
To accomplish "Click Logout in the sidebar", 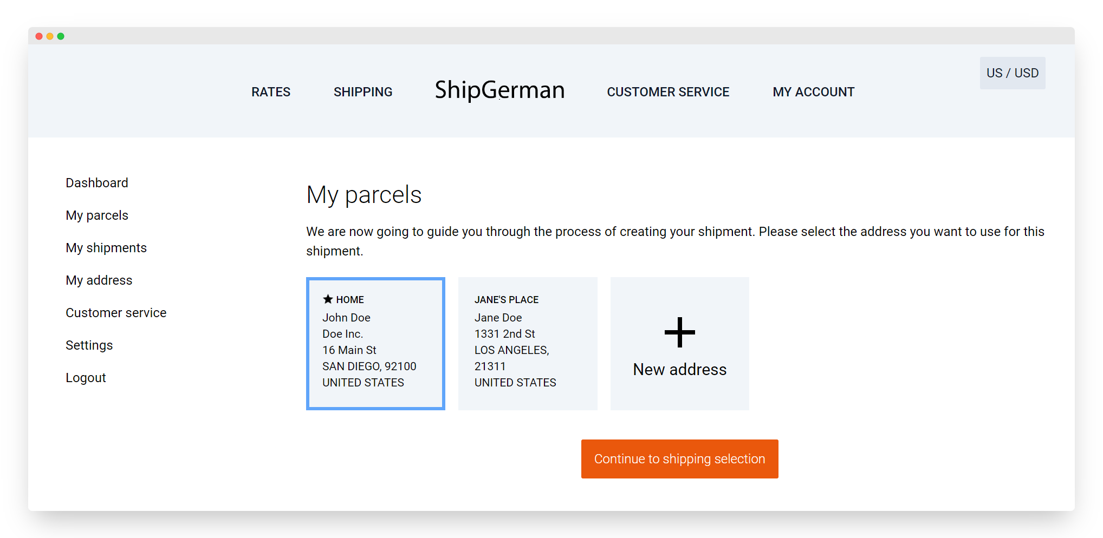I will pyautogui.click(x=86, y=378).
